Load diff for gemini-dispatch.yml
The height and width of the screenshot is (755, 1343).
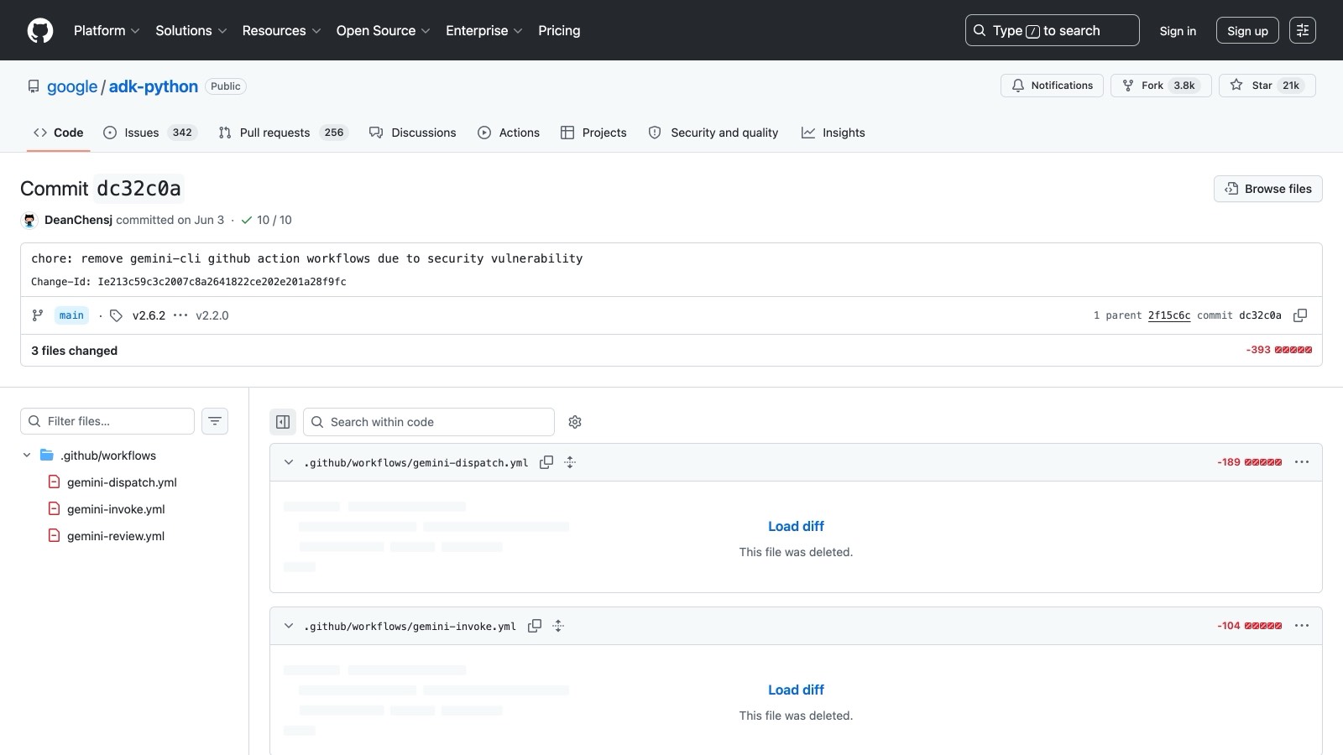(796, 526)
